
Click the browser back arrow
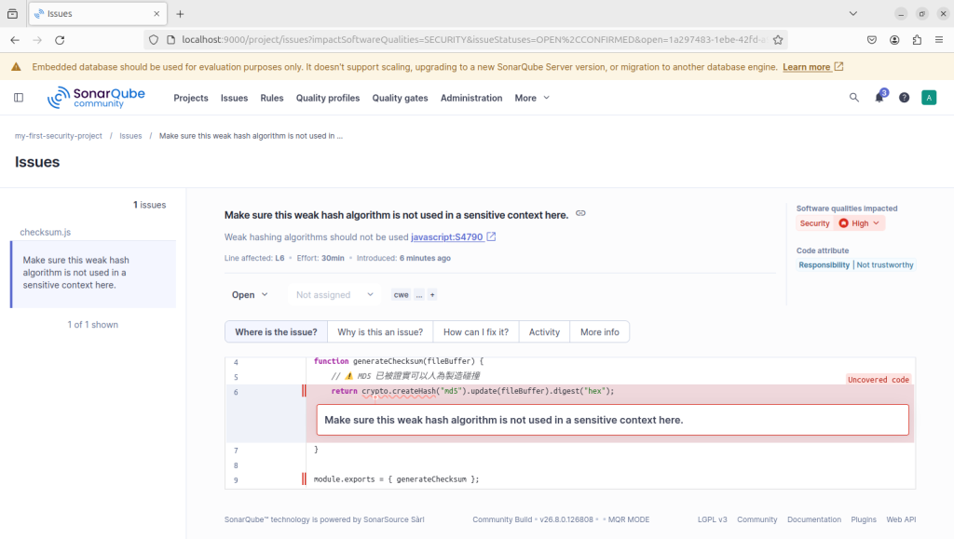[x=15, y=40]
